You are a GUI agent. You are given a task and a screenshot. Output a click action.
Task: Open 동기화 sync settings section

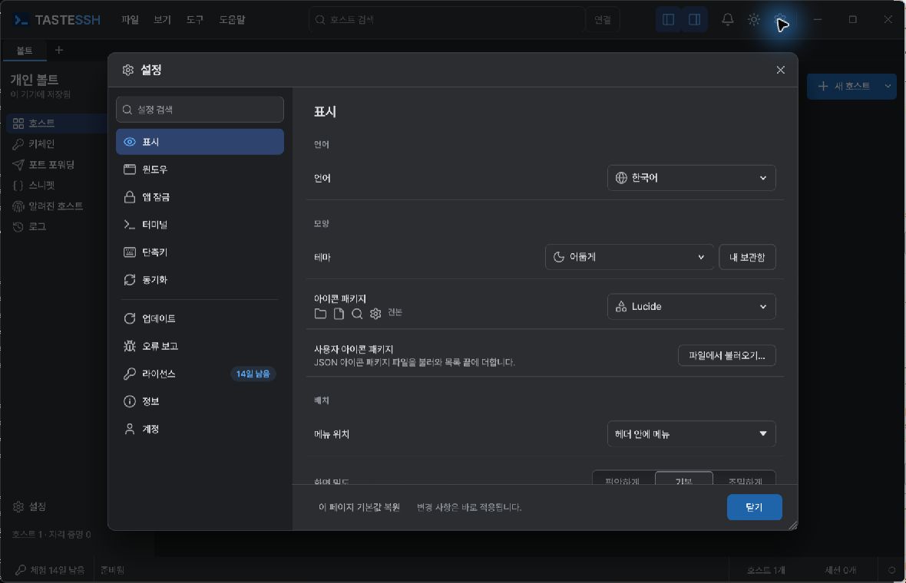200,280
